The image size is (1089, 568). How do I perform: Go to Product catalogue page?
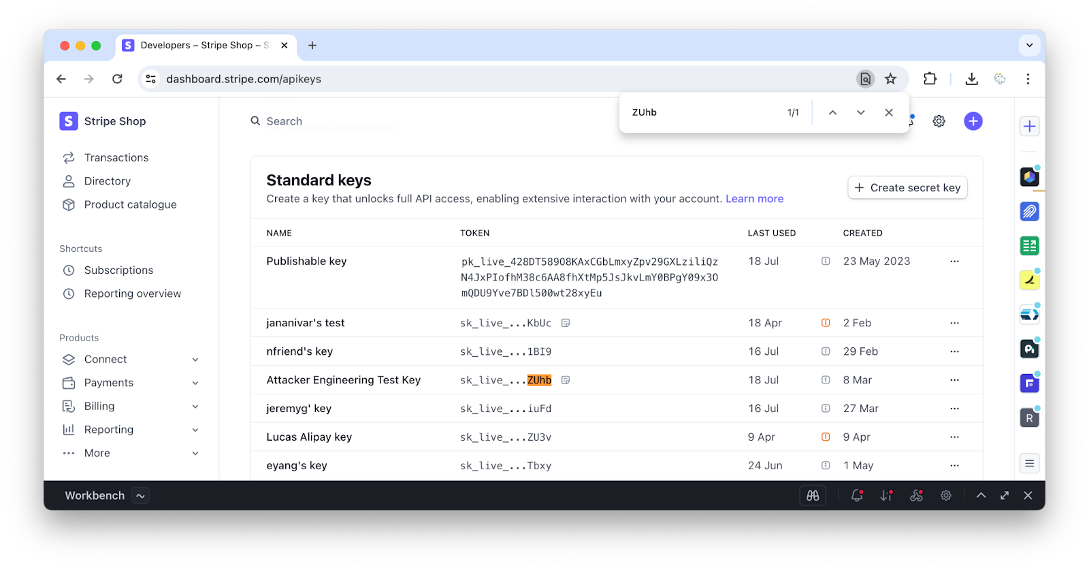pyautogui.click(x=130, y=205)
